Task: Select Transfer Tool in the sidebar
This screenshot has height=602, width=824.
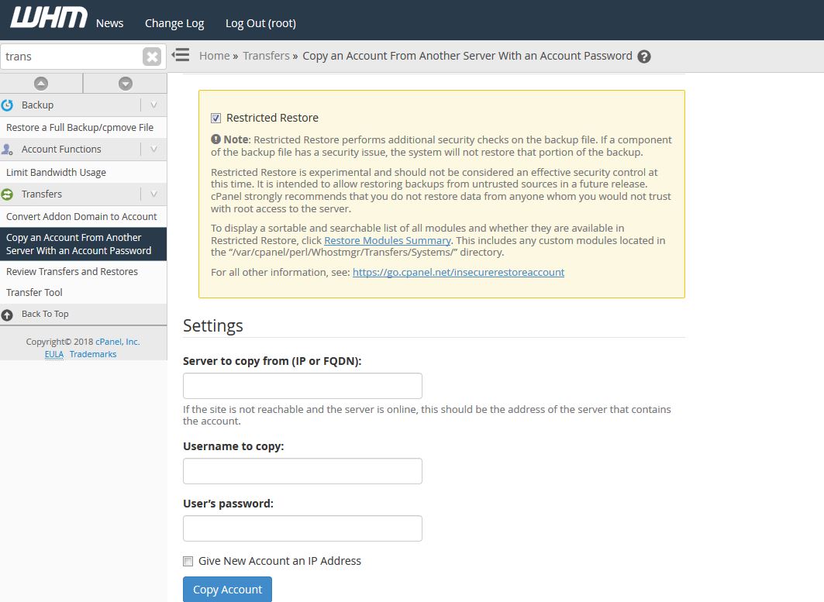Action: click(x=34, y=293)
